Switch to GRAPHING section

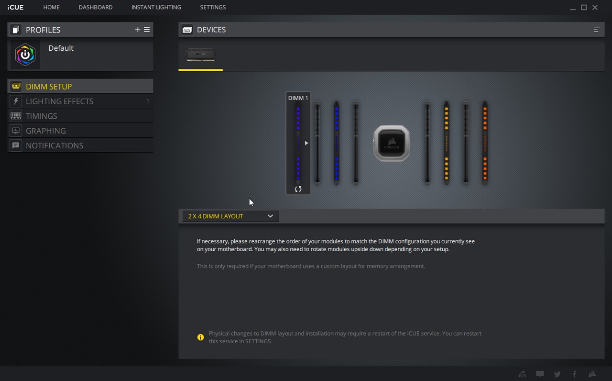pyautogui.click(x=80, y=131)
